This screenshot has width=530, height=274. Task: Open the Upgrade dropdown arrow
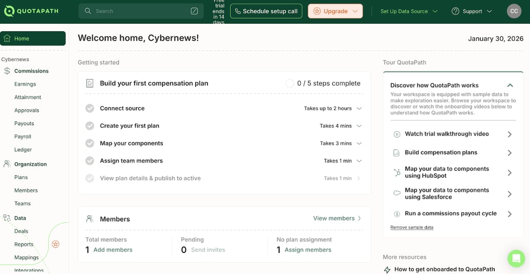355,11
